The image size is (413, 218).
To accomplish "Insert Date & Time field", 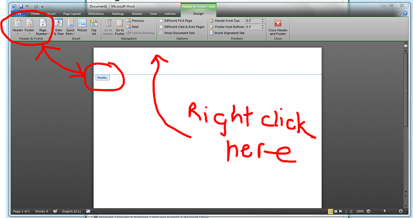I will point(59,27).
